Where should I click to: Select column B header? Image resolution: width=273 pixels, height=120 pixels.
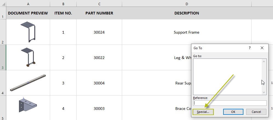pos(63,4)
